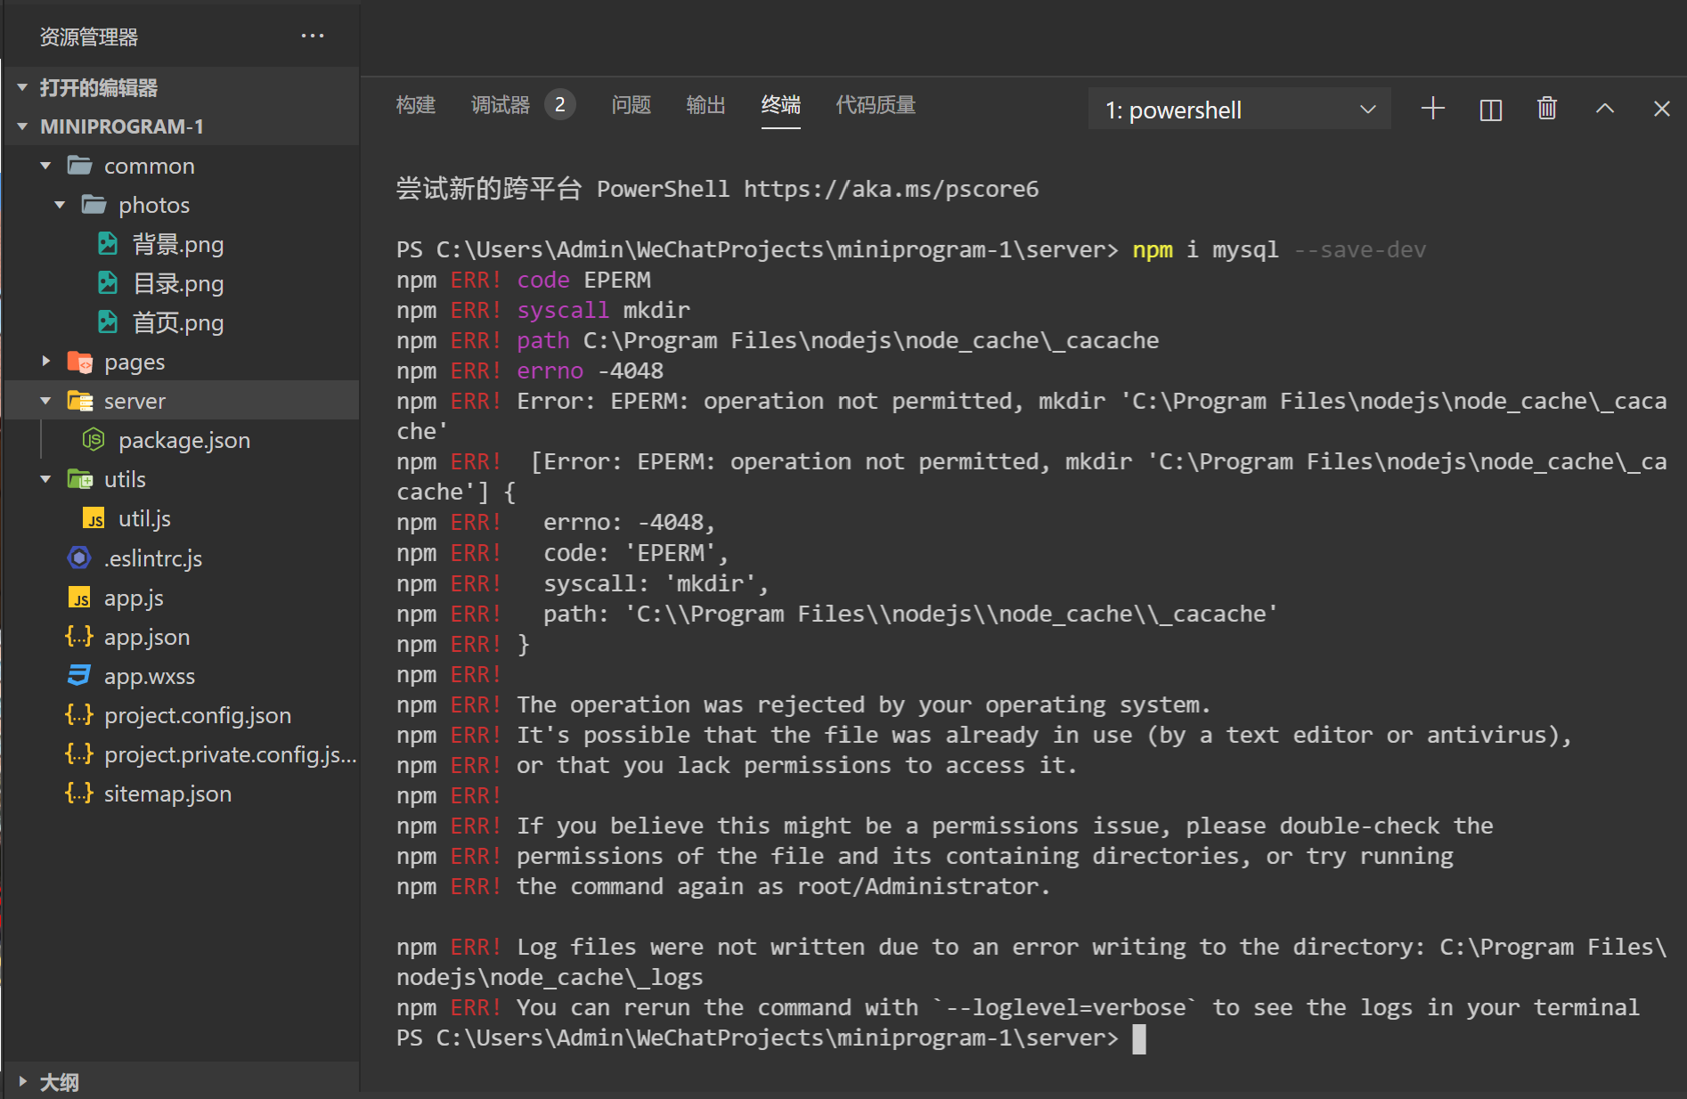Click the project.private.config.json braces icon
This screenshot has width=1687, height=1099.
(79, 754)
